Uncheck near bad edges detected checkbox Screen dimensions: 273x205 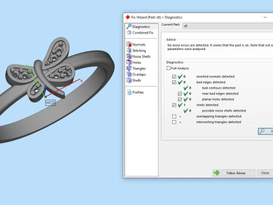pyautogui.click(x=180, y=93)
